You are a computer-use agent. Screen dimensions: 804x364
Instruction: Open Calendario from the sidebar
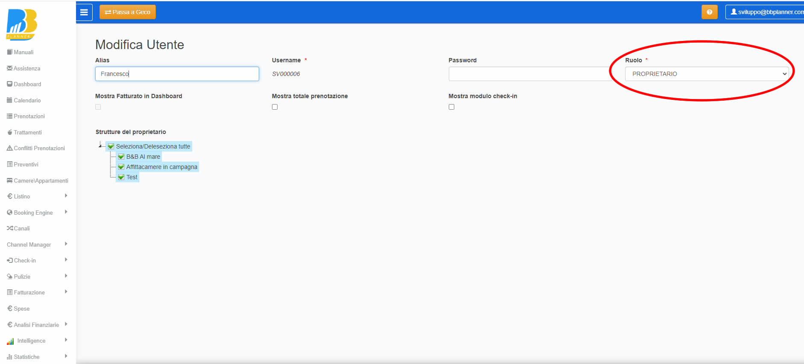(27, 100)
